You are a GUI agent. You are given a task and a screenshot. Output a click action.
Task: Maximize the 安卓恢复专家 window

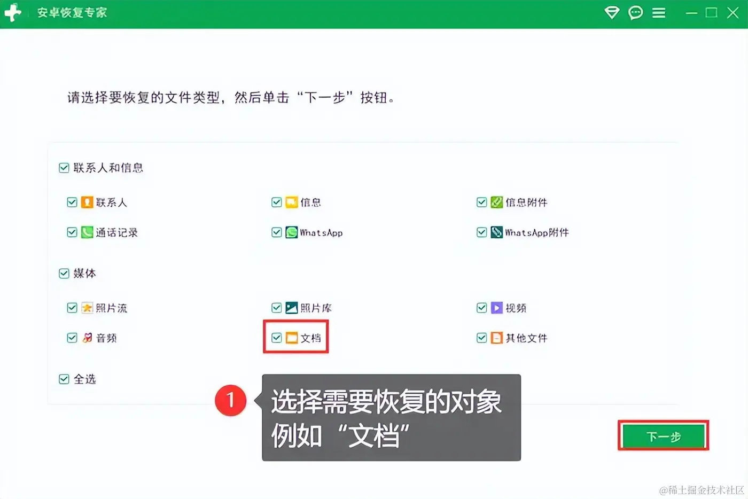click(x=712, y=13)
